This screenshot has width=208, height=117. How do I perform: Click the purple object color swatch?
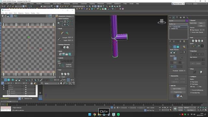pyautogui.click(x=187, y=21)
